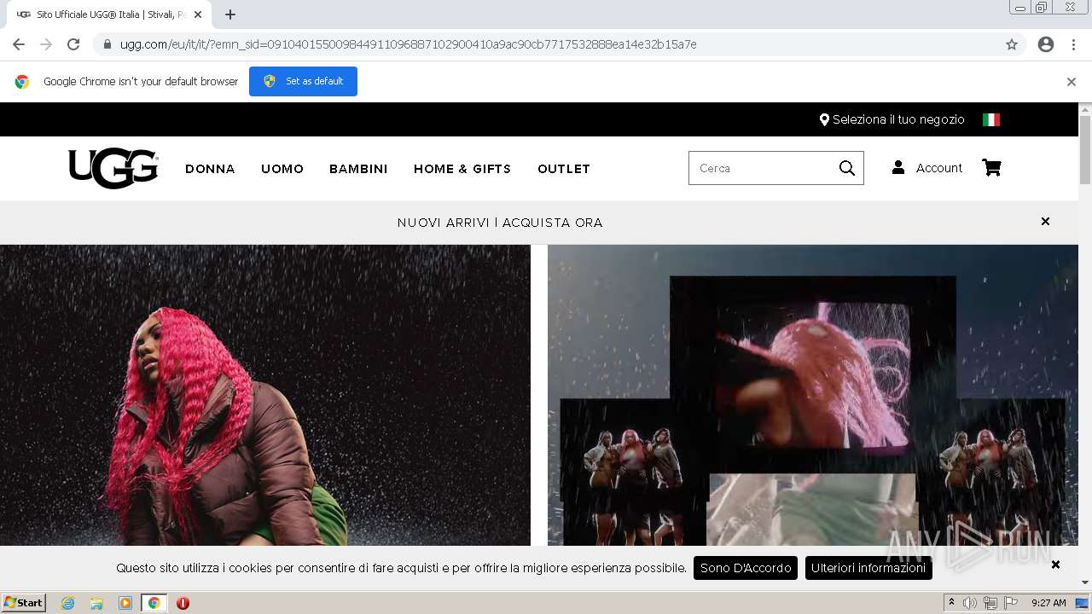Click the Chrome taskbar icon

154,603
